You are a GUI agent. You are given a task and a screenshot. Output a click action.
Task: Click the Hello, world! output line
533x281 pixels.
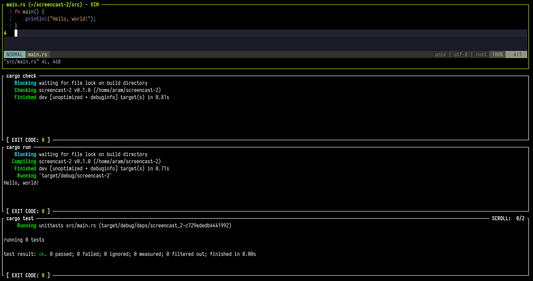click(21, 183)
